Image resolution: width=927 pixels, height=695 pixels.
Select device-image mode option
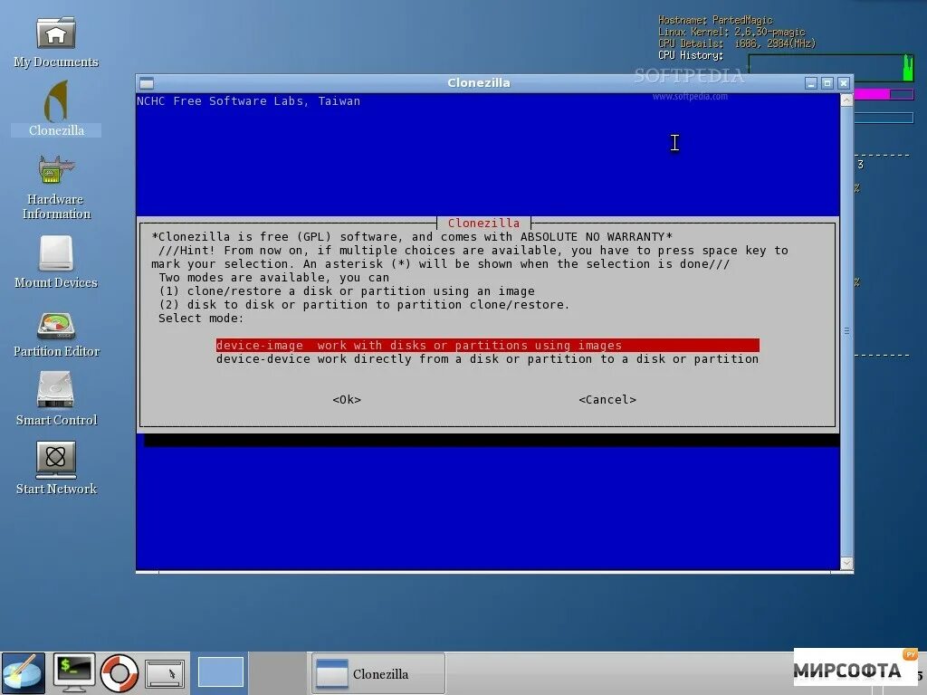click(x=487, y=345)
